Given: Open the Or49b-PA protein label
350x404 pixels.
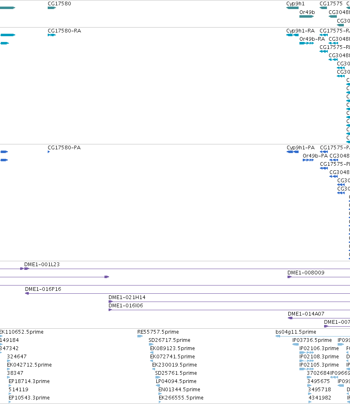Looking at the screenshot, I should [315, 156].
